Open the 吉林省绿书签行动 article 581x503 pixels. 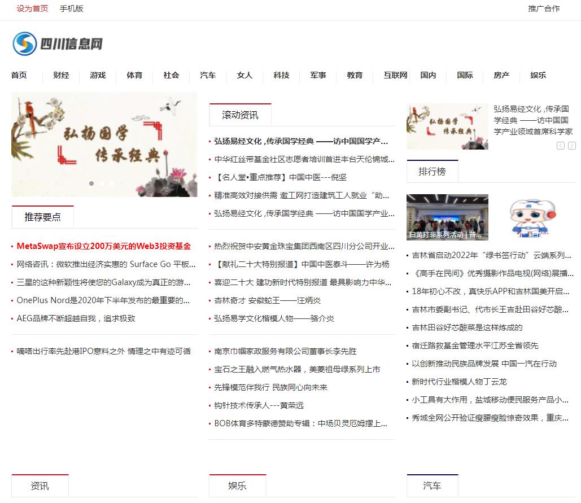[491, 255]
